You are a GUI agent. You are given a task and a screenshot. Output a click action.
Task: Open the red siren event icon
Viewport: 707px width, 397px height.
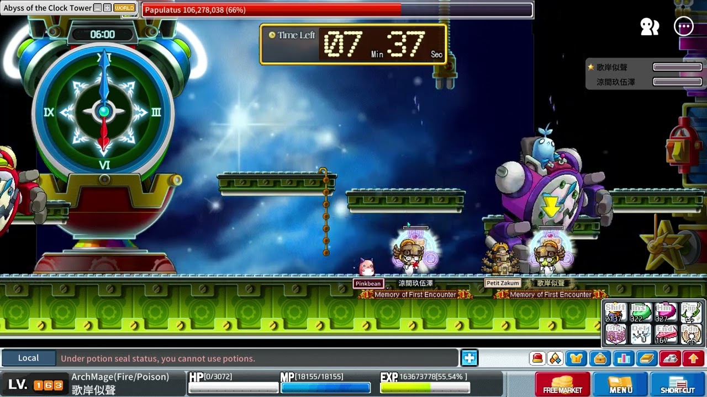(537, 358)
